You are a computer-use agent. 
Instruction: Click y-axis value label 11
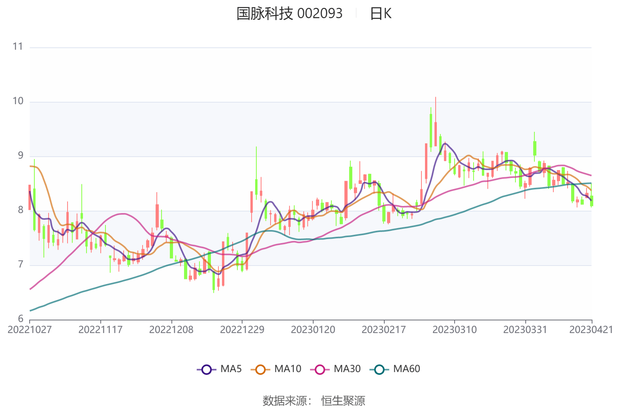[18, 47]
